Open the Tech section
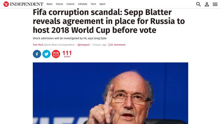The width and height of the screenshot is (221, 124). click(93, 4)
